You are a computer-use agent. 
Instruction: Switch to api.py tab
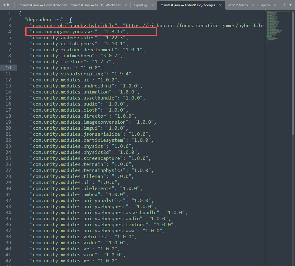(265, 5)
